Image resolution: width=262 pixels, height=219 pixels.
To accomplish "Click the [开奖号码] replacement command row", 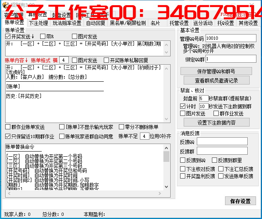I will coord(46,171).
